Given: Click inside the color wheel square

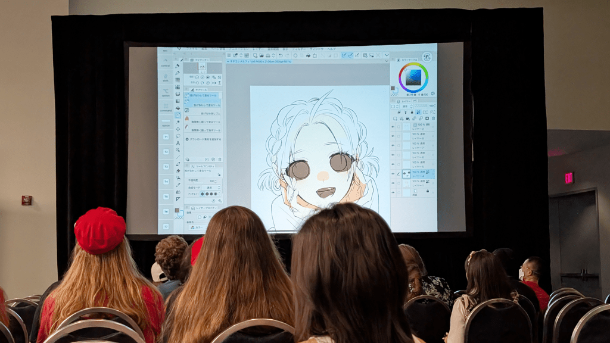Looking at the screenshot, I should coord(413,77).
